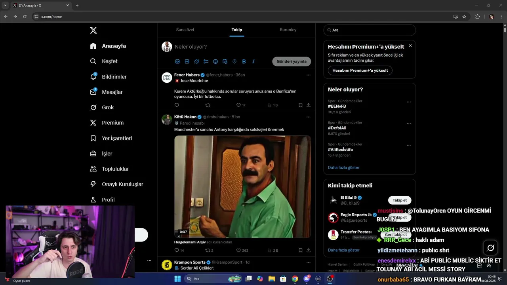Open the #AliKocİstifa trend
This screenshot has width=507, height=285.
(x=340, y=150)
